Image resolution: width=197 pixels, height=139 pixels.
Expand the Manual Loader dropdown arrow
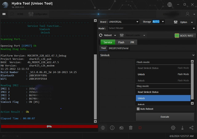coord(144,35)
